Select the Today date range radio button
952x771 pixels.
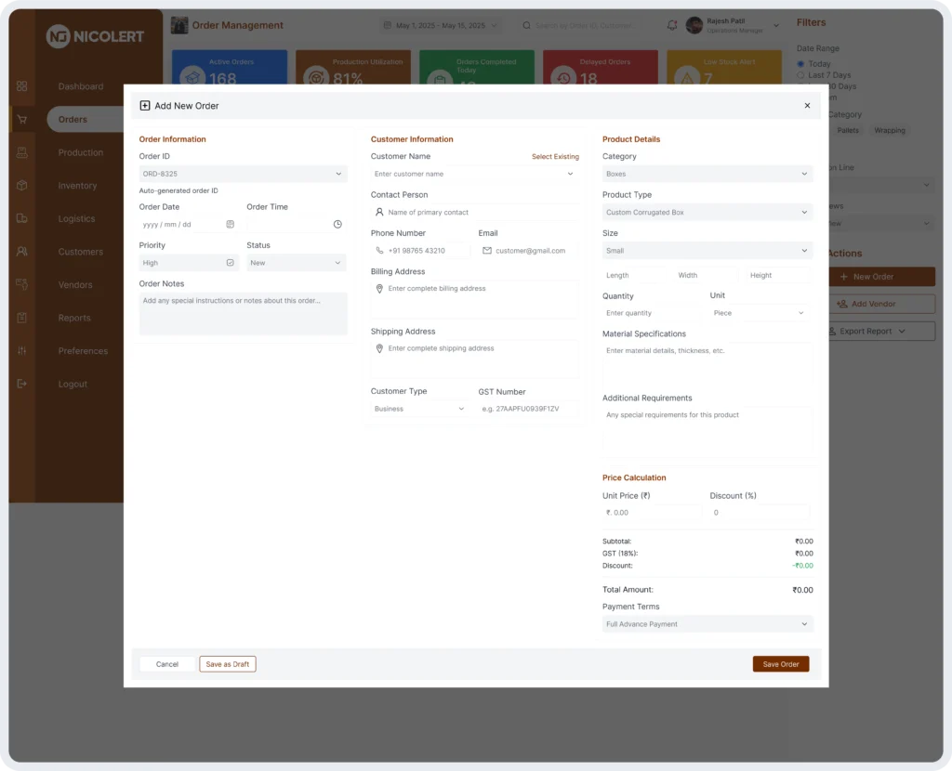(801, 64)
